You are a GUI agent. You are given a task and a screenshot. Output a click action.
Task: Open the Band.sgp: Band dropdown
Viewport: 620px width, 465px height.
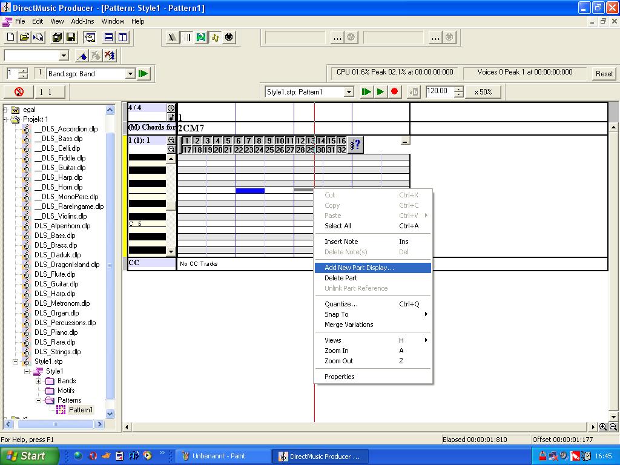click(x=130, y=74)
